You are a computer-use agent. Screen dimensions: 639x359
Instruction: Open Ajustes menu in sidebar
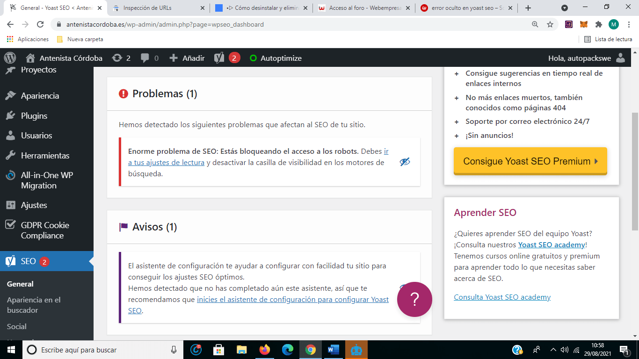click(x=34, y=205)
